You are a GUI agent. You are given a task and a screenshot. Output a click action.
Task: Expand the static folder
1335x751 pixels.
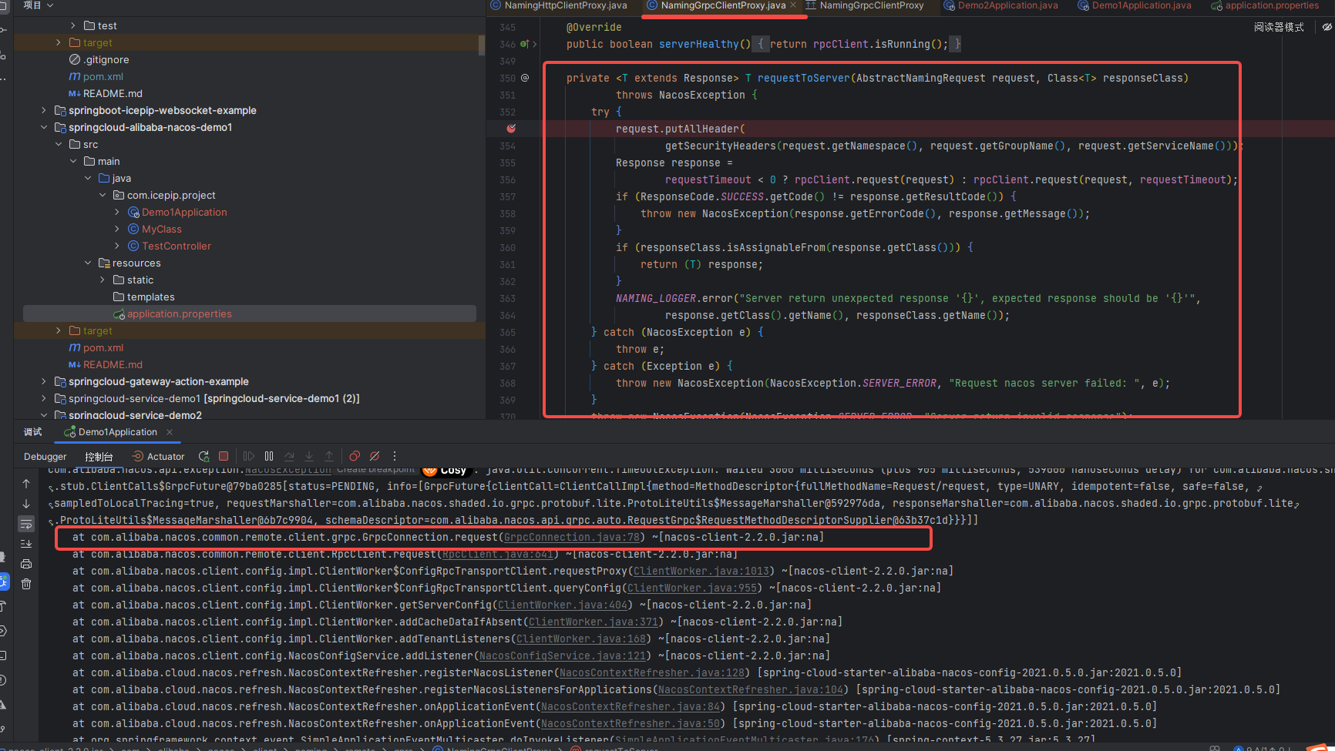103,280
